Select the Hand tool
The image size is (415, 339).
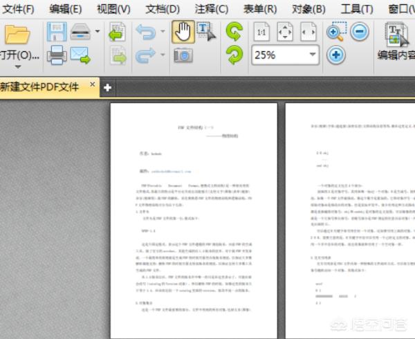click(183, 32)
